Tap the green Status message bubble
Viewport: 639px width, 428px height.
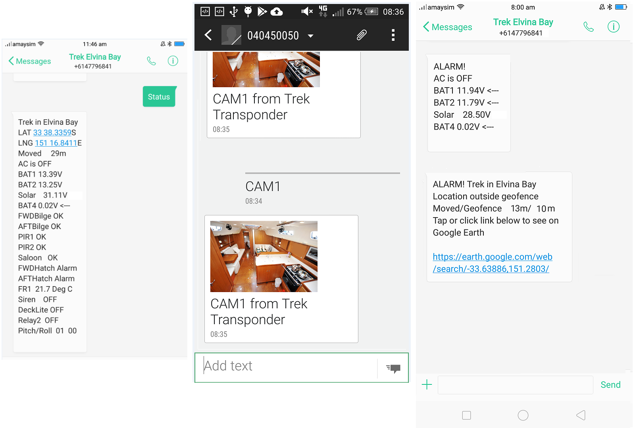point(159,97)
